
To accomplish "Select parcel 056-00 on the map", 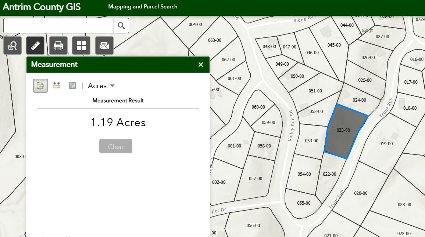I will click(253, 226).
